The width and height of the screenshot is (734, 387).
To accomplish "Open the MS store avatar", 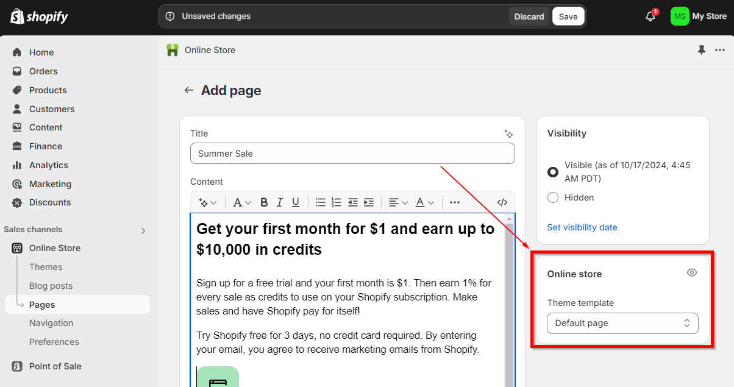I will pyautogui.click(x=680, y=16).
